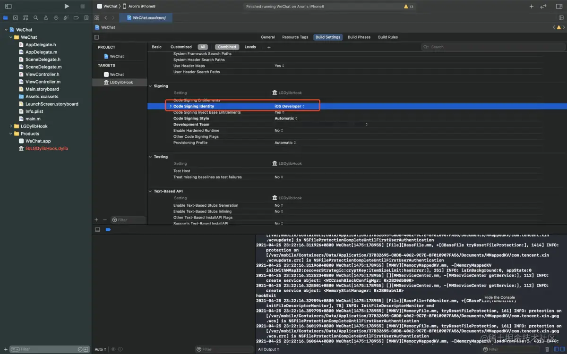
Task: Select the WeChat.xcodeproj editor tab
Action: 146,17
